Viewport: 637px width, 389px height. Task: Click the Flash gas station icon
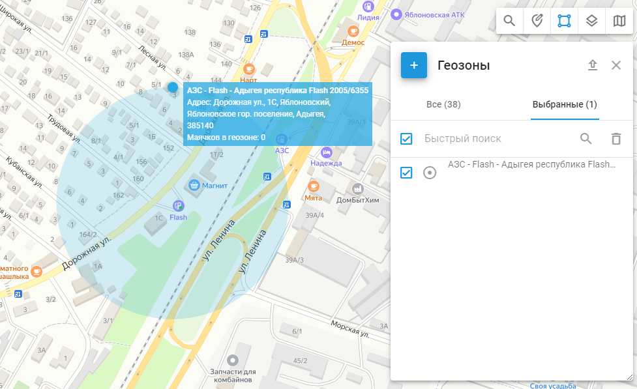(x=179, y=205)
